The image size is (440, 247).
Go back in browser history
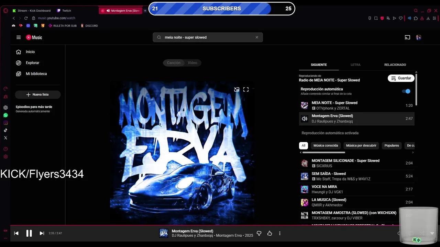click(14, 18)
